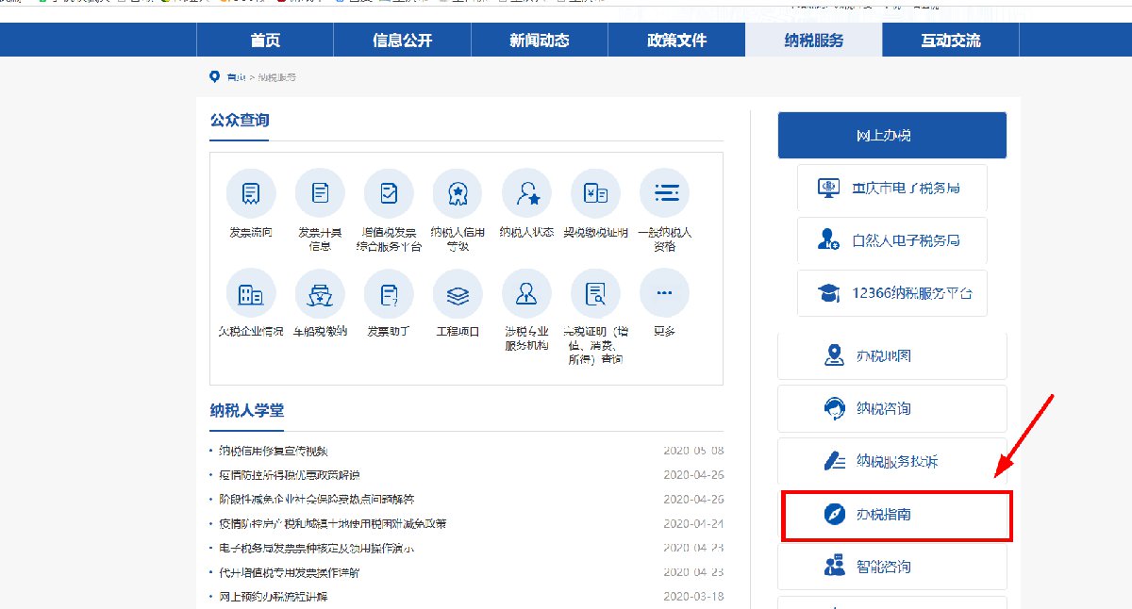Viewport: 1132px width, 609px height.
Task: Click the 欠税企业情况 building icon
Action: tap(251, 294)
